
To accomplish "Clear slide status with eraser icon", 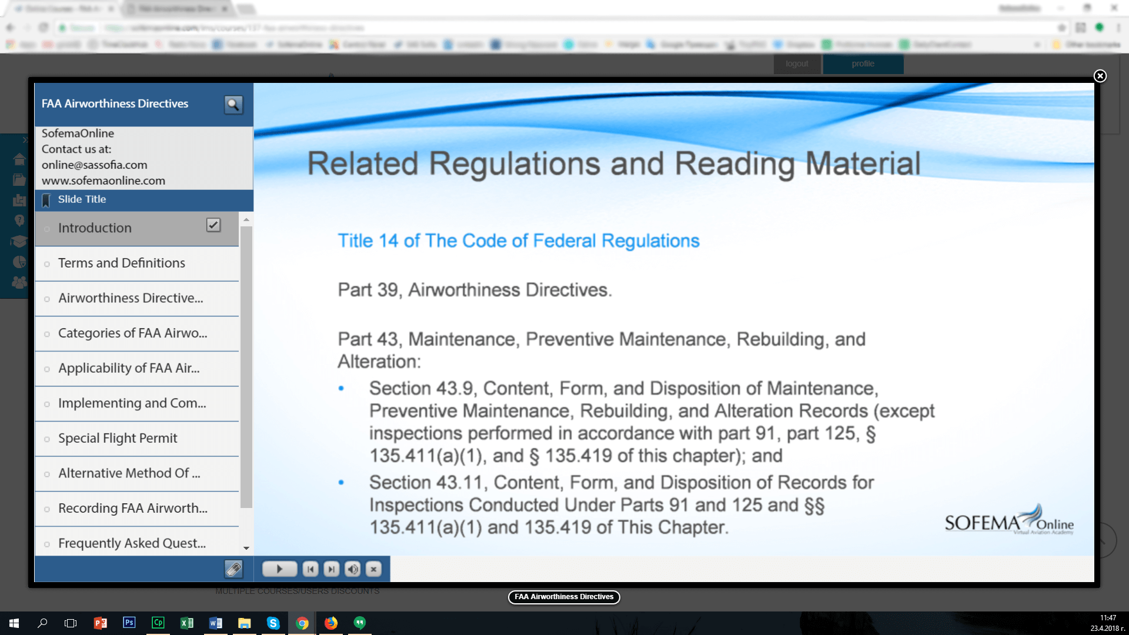I will (233, 569).
